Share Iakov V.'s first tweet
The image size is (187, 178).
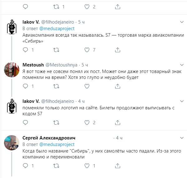pos(117,50)
